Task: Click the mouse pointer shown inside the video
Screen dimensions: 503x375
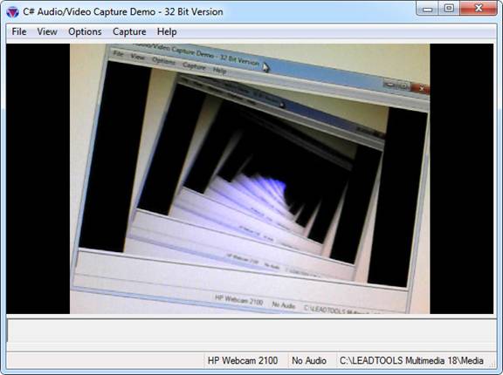Action: click(x=266, y=67)
